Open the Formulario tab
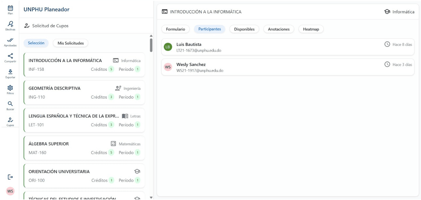 click(x=176, y=29)
